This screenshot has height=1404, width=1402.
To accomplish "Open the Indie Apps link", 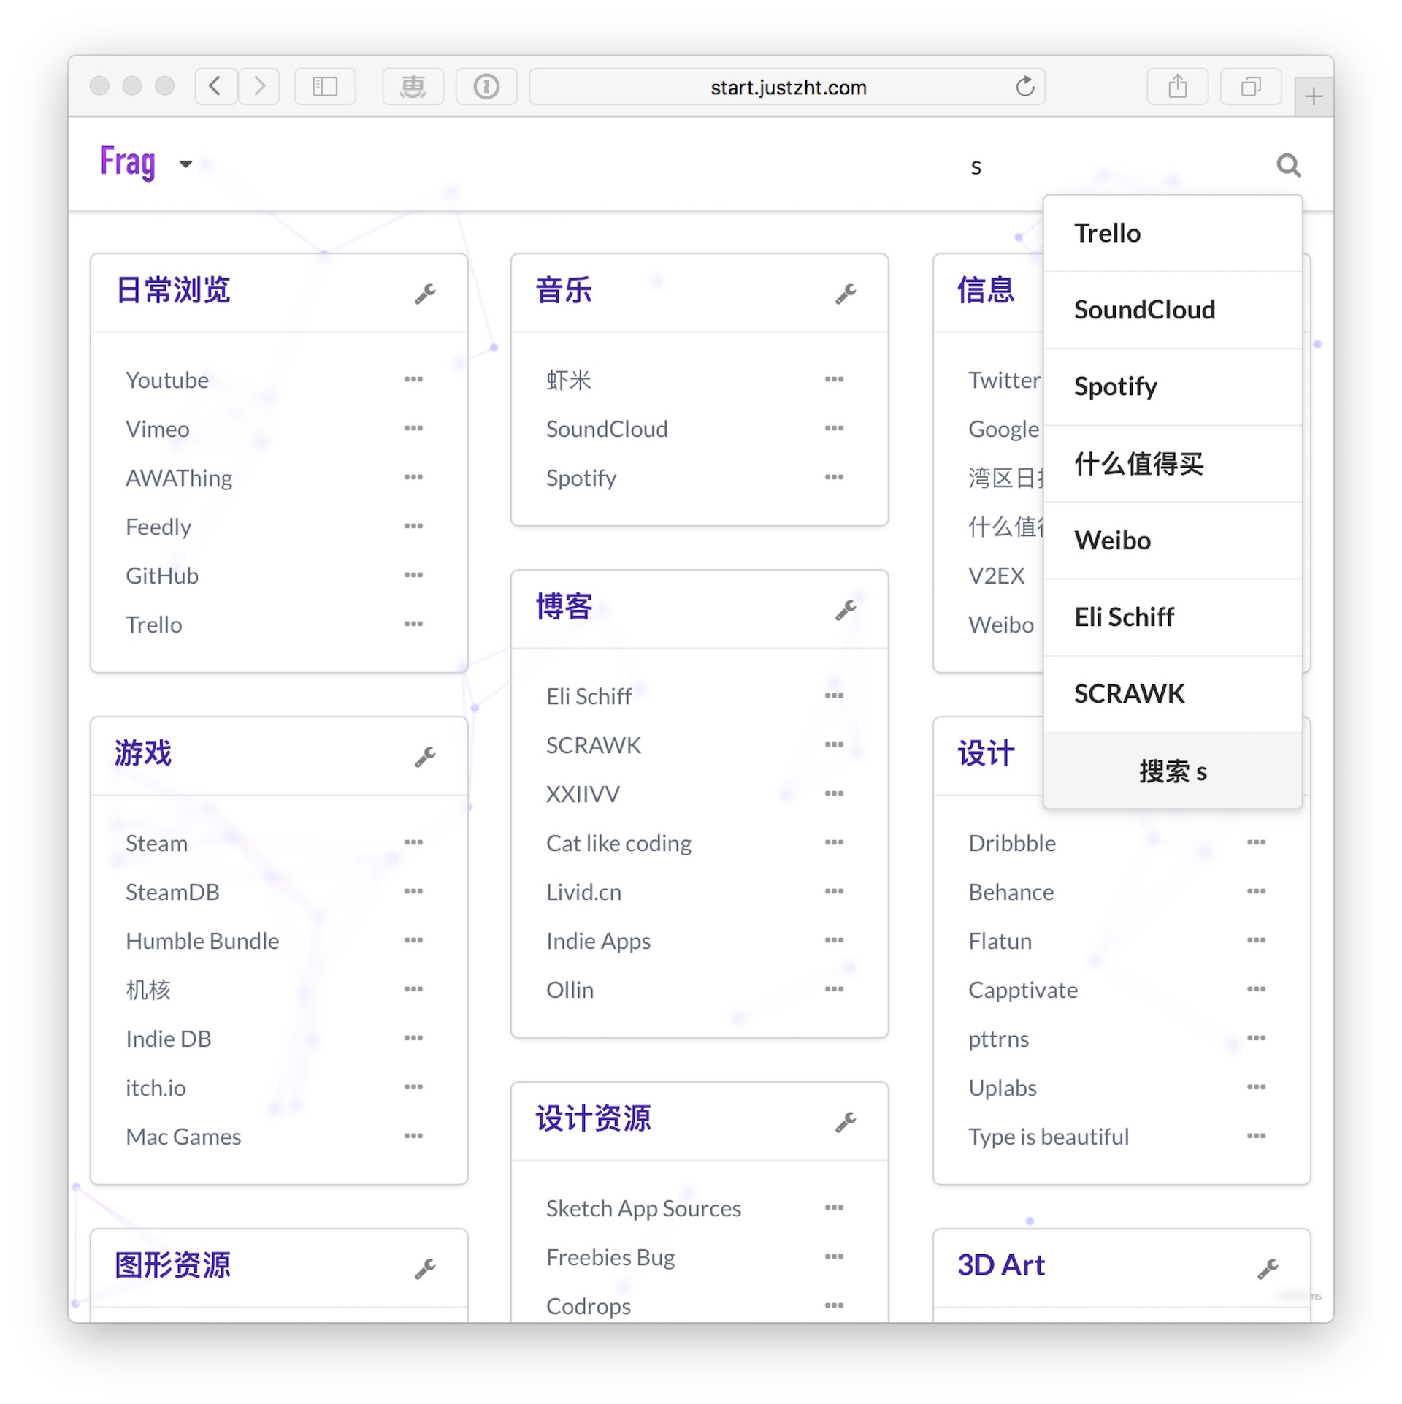I will click(599, 941).
